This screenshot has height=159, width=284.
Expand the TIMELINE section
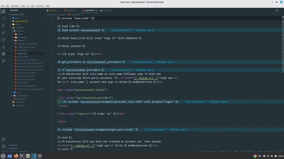(x=14, y=148)
